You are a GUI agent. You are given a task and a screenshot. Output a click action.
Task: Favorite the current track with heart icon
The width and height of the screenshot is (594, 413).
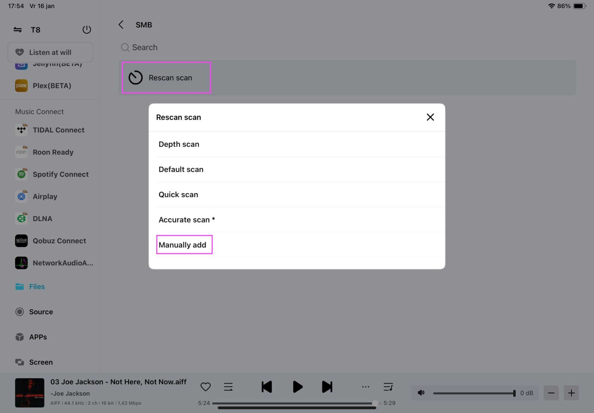pyautogui.click(x=206, y=387)
